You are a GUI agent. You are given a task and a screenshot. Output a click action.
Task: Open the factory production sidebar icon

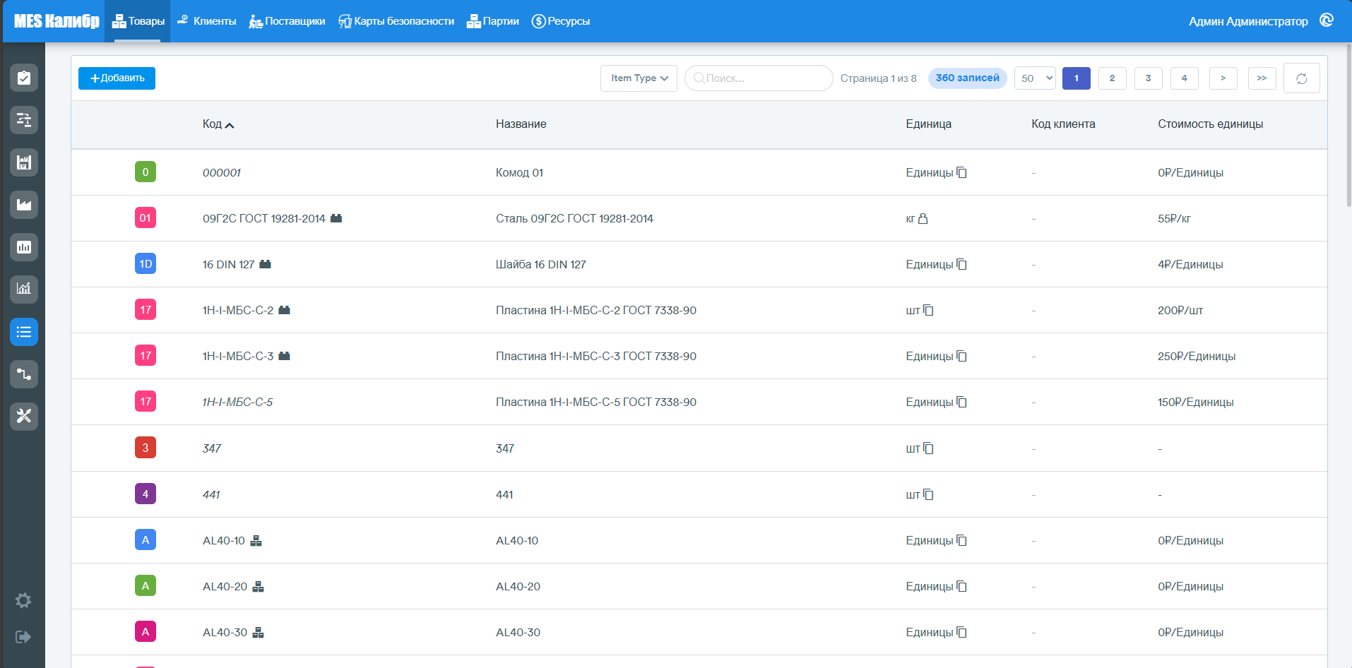pyautogui.click(x=24, y=205)
